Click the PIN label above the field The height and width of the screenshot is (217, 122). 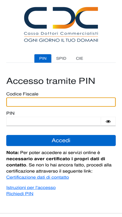tap(10, 113)
